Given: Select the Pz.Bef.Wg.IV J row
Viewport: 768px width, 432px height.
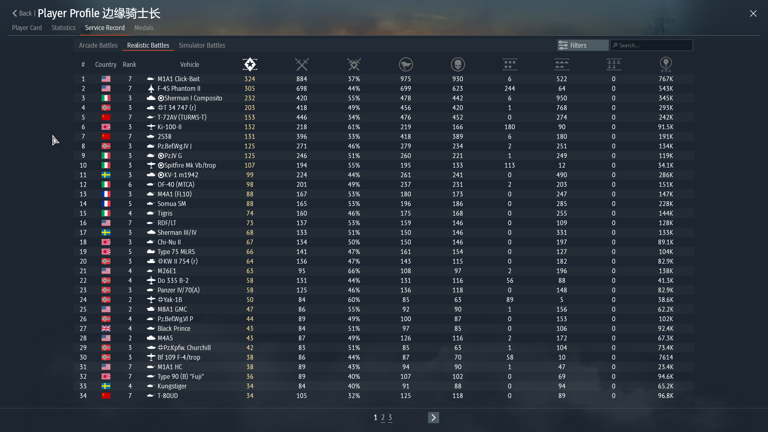Looking at the screenshot, I should pyautogui.click(x=384, y=146).
